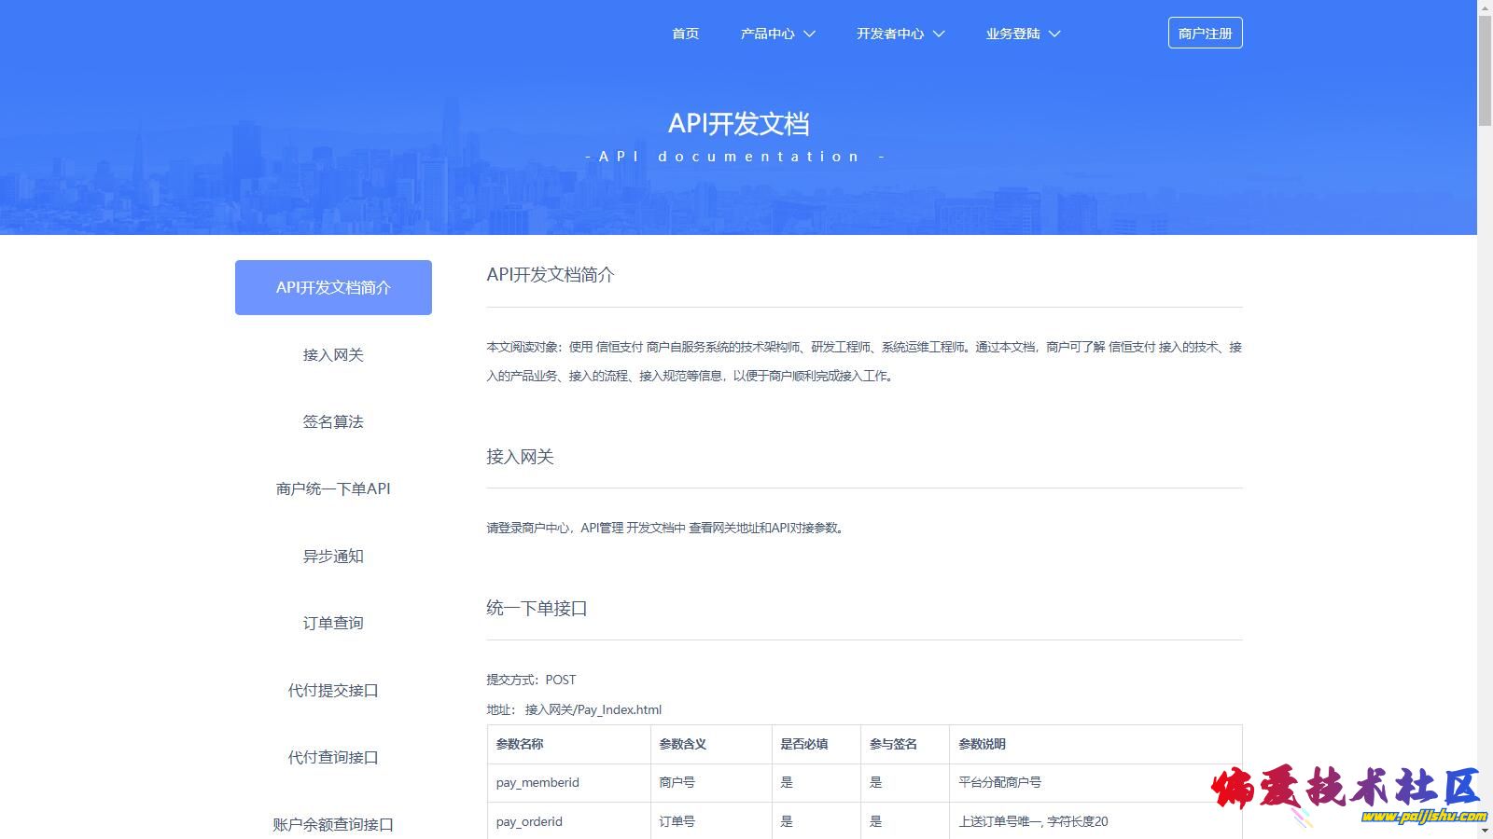
Task: Click the chevron arrow beside 产品中心
Action: click(x=810, y=34)
